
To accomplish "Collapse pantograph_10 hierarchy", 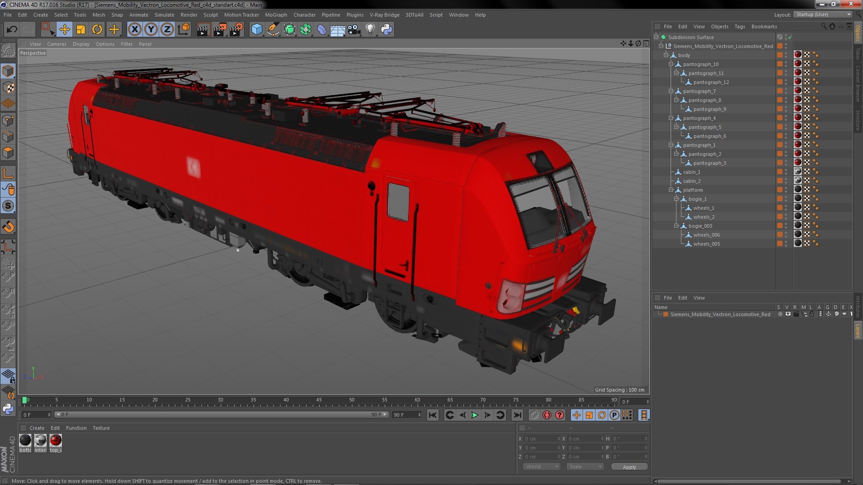I will (x=671, y=64).
